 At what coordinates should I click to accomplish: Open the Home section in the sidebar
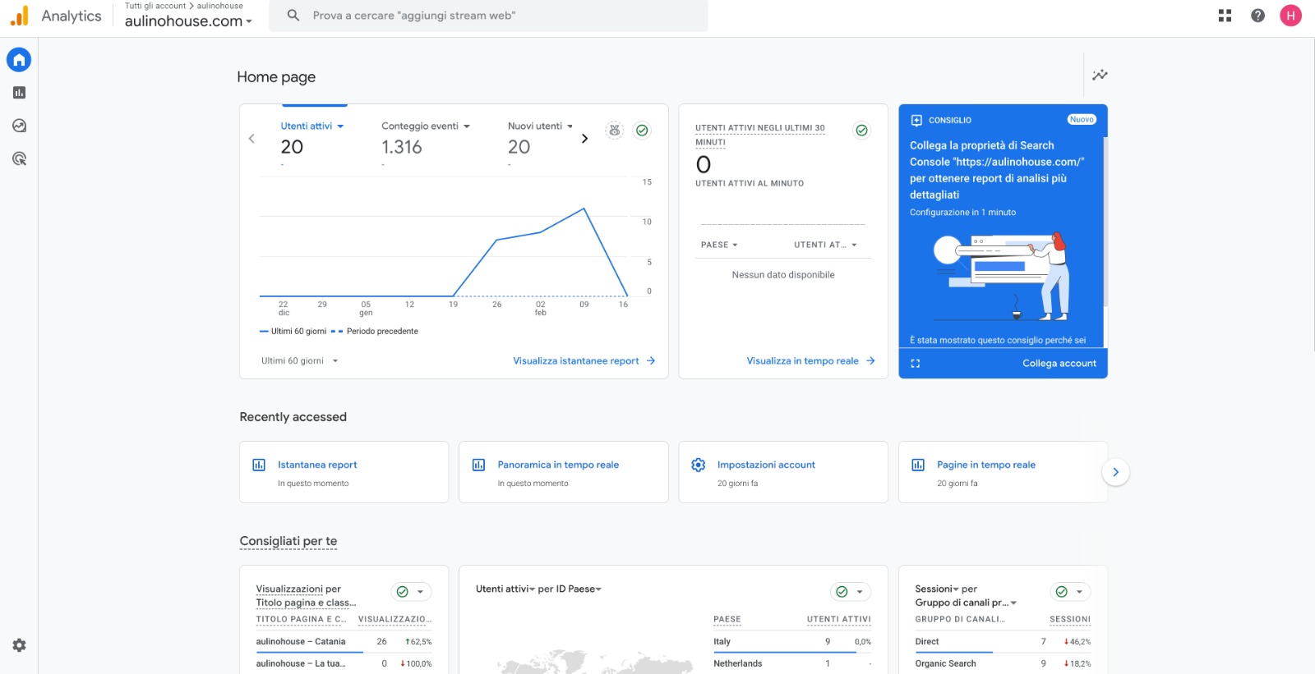click(x=19, y=59)
